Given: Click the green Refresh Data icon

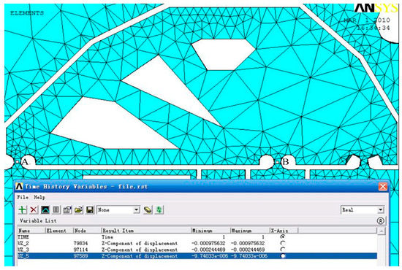Looking at the screenshot, I should (x=159, y=210).
